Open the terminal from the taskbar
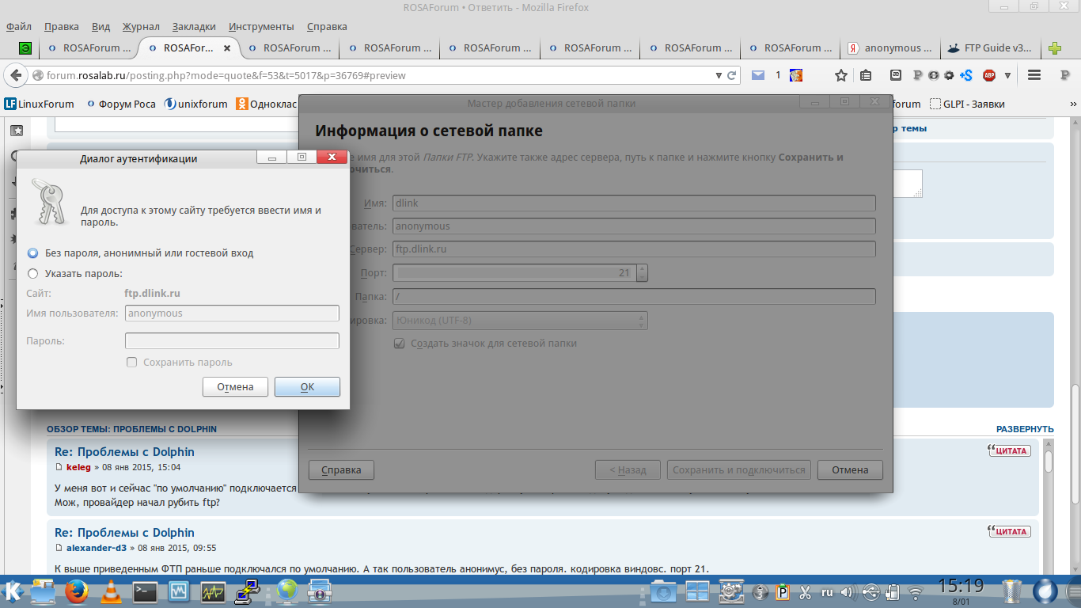Image resolution: width=1081 pixels, height=608 pixels. click(146, 591)
